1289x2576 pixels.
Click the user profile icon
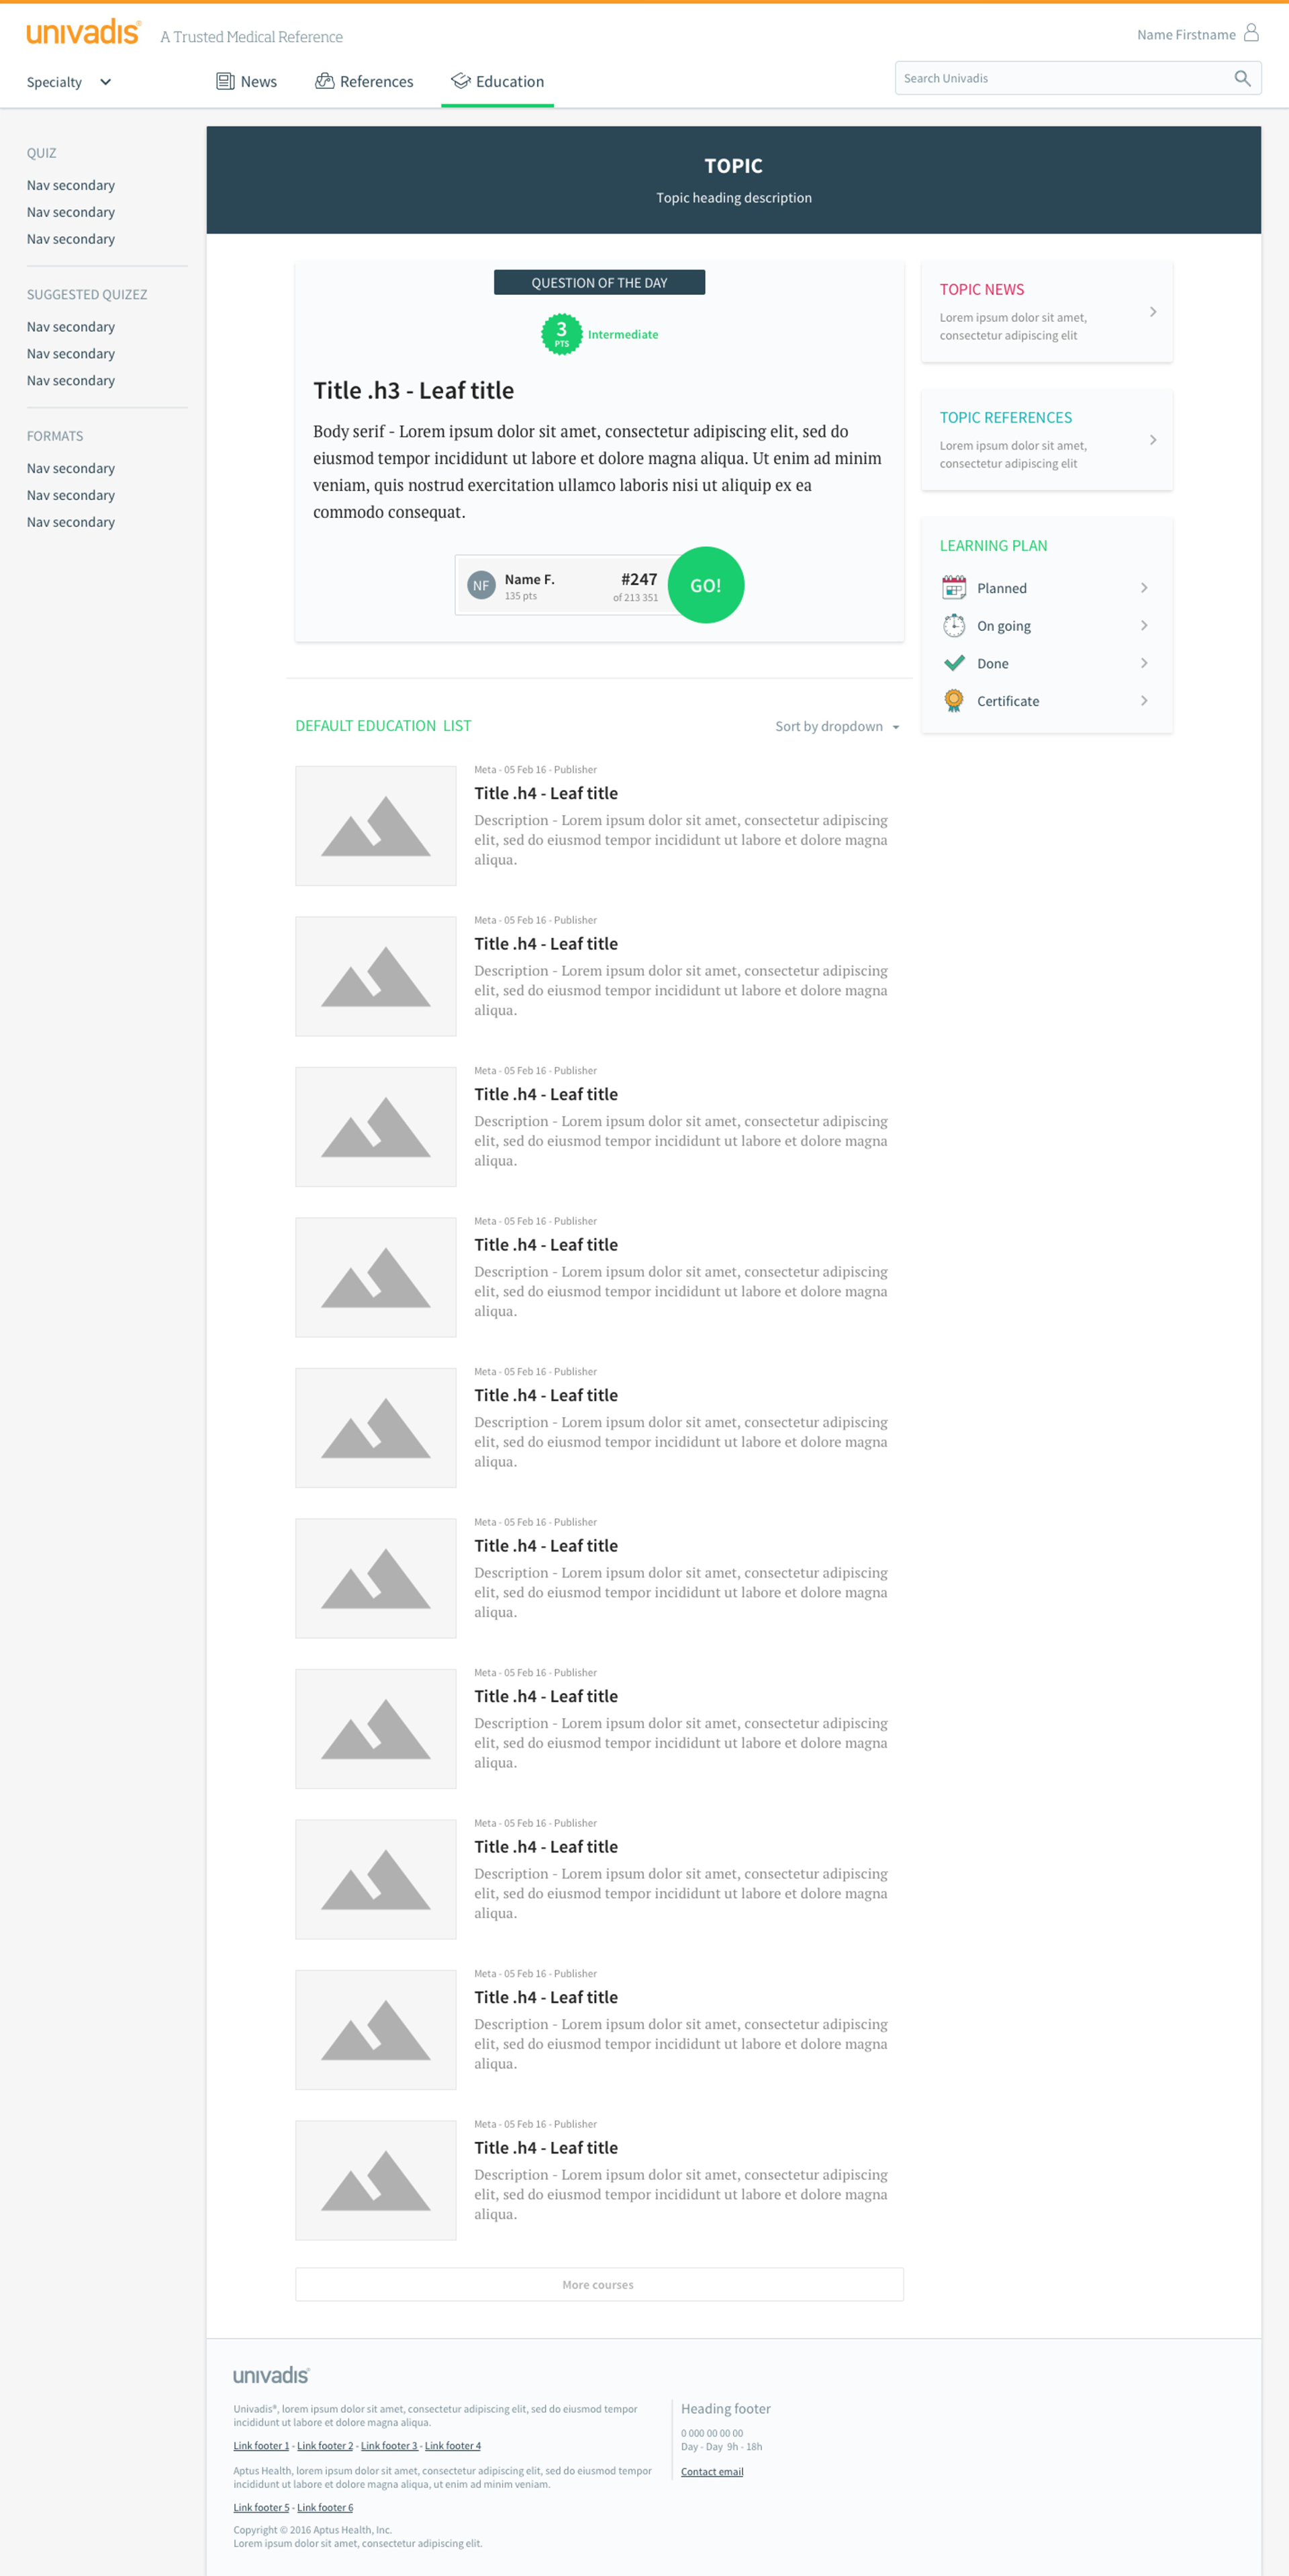[x=1250, y=33]
